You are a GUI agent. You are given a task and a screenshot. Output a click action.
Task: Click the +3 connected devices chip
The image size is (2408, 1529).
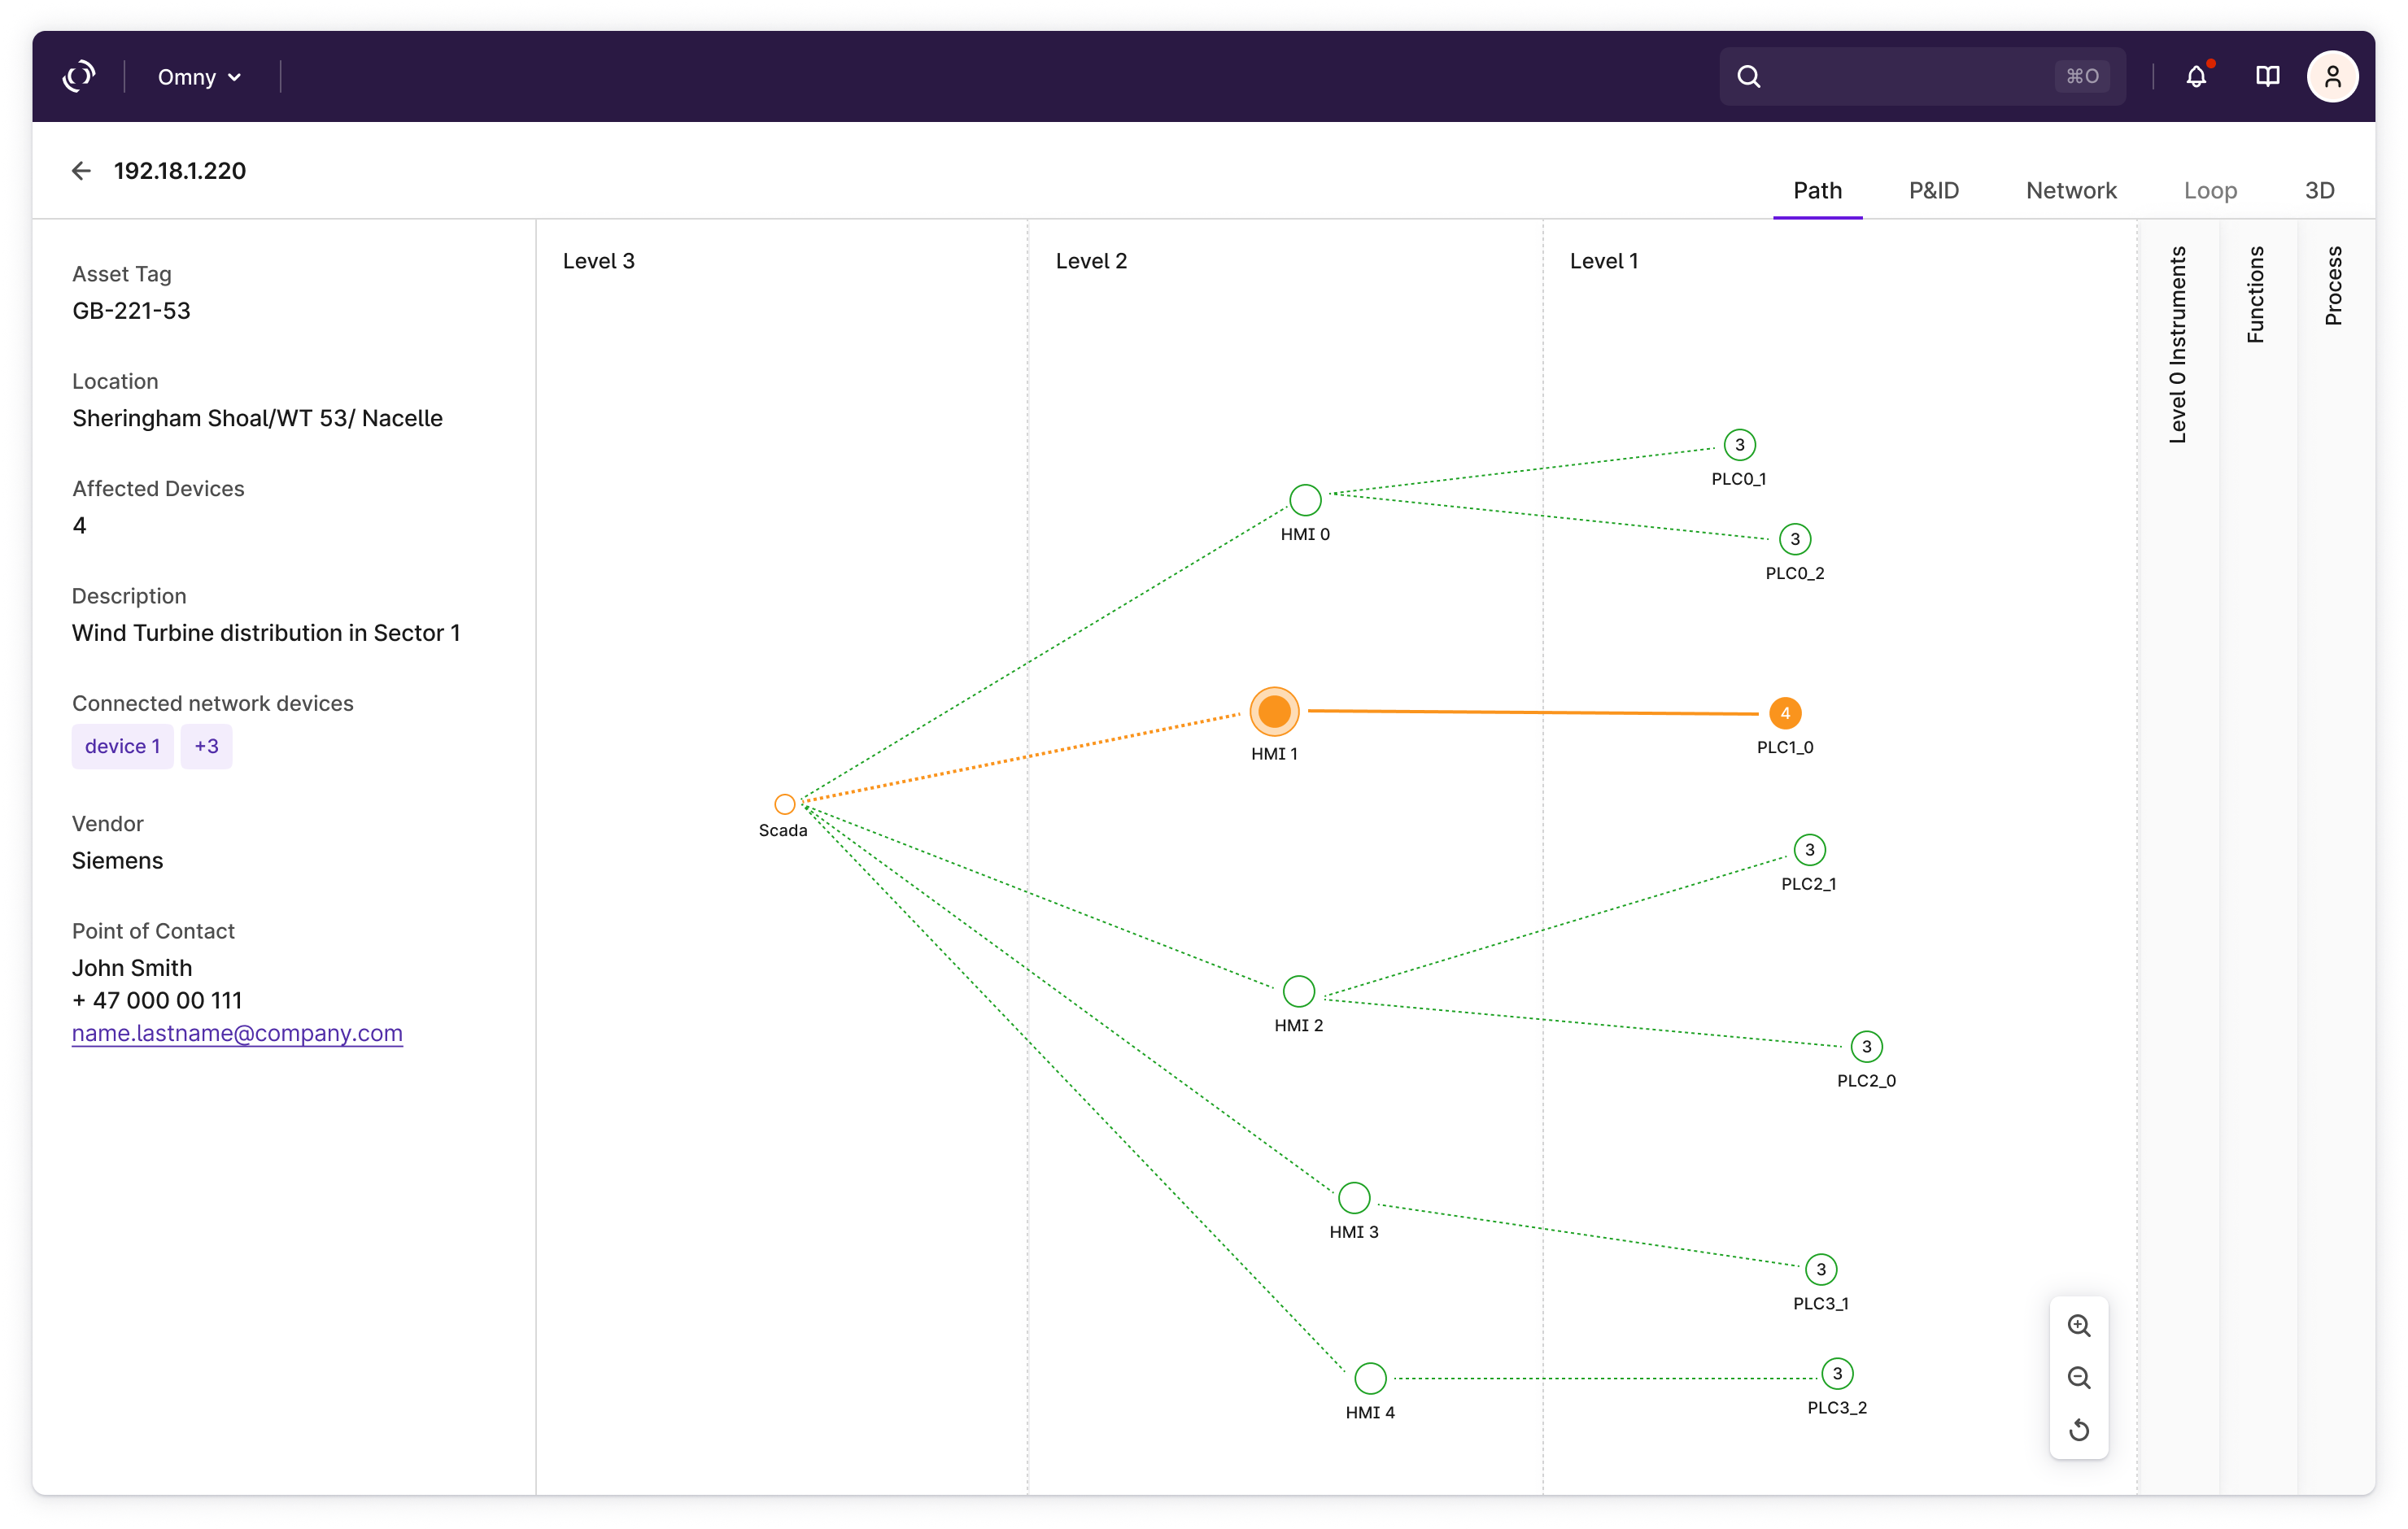(206, 746)
